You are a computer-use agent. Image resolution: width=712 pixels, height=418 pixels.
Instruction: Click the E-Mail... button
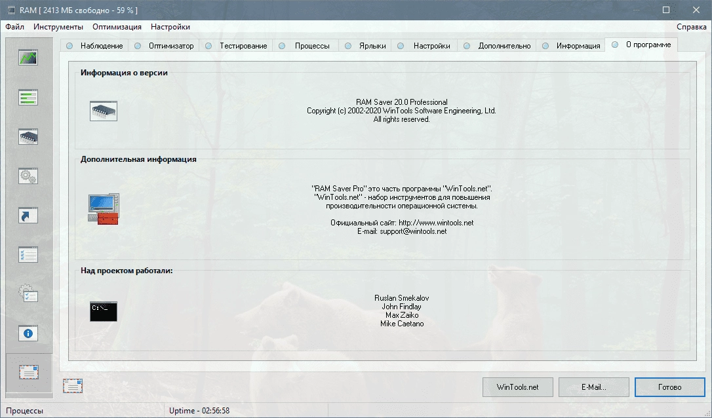(x=593, y=387)
